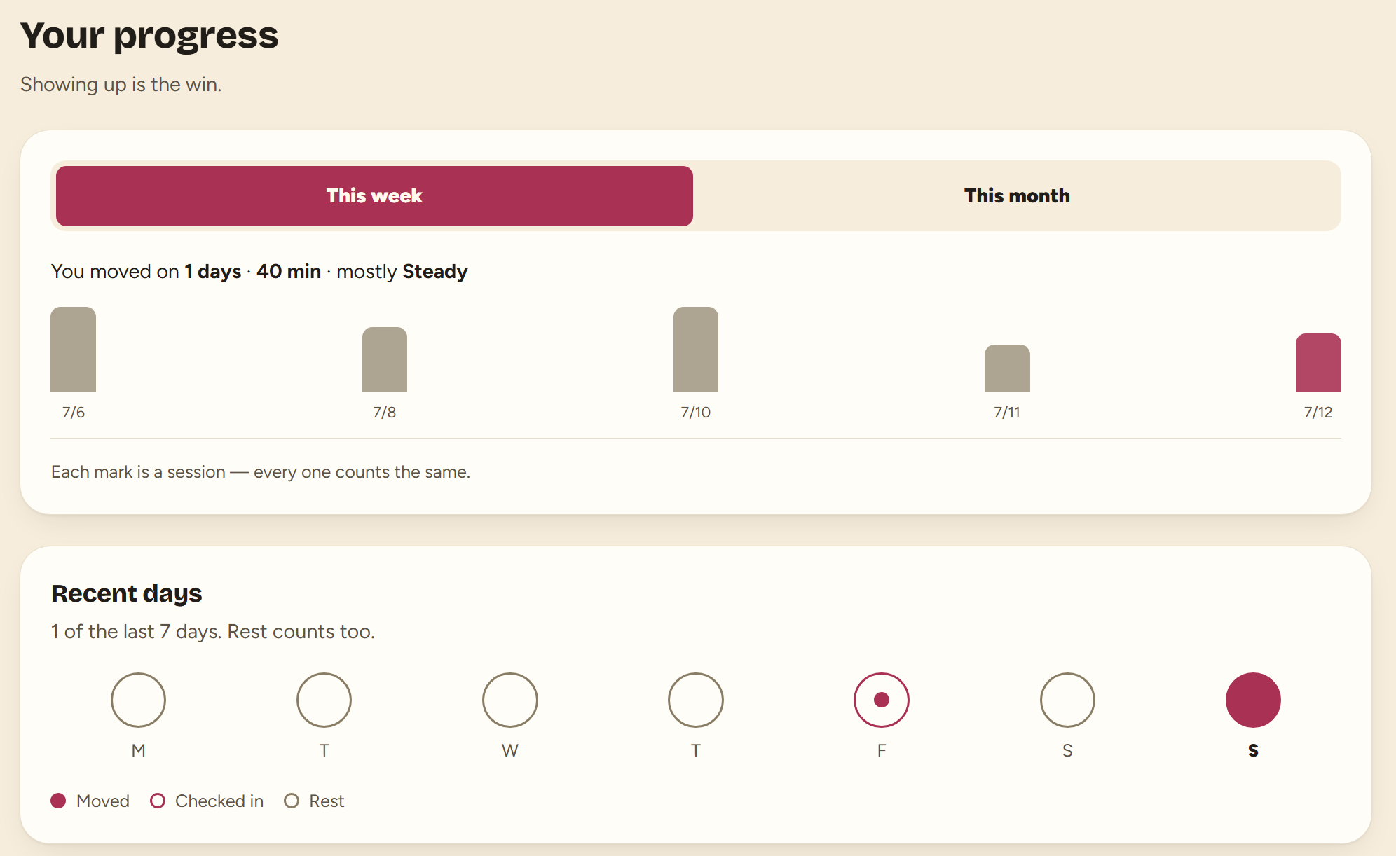Select the 7/6 session bar
The width and height of the screenshot is (1396, 856).
click(73, 350)
